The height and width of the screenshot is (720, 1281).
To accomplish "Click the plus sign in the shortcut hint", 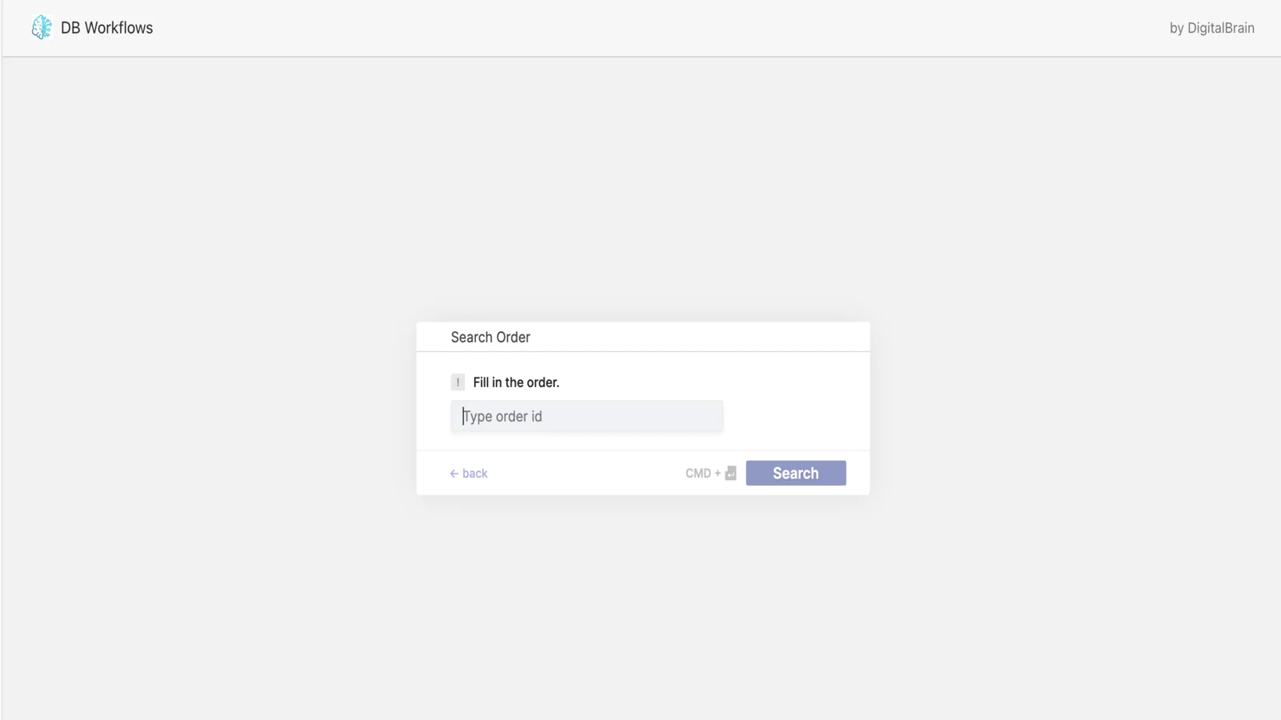I will tap(717, 474).
